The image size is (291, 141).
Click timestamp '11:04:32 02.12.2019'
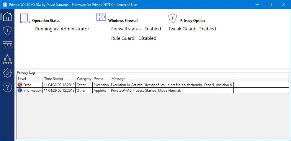(59, 85)
